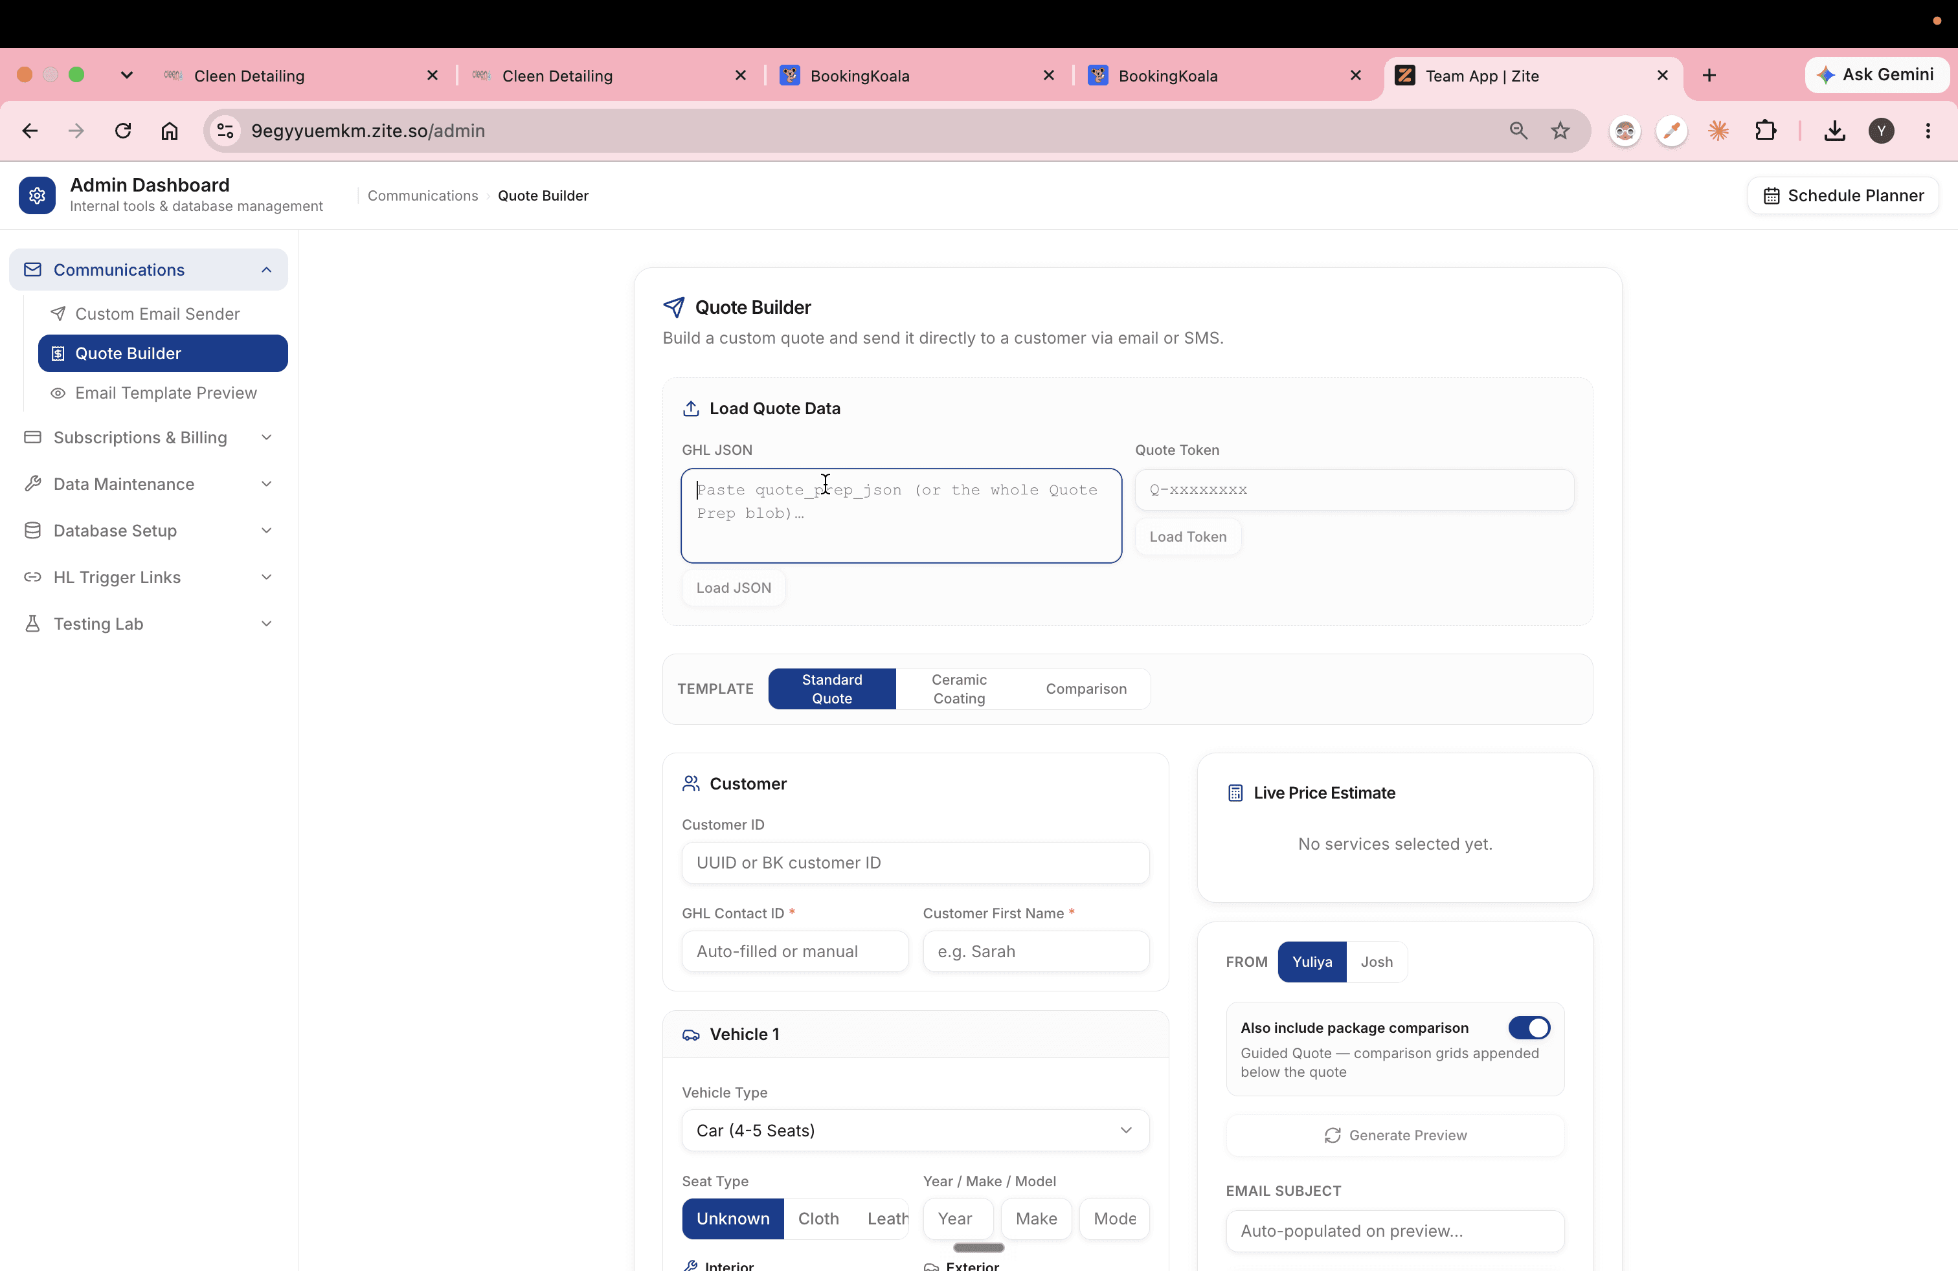
Task: Click the Live Price Estimate calculator icon
Action: (x=1235, y=793)
